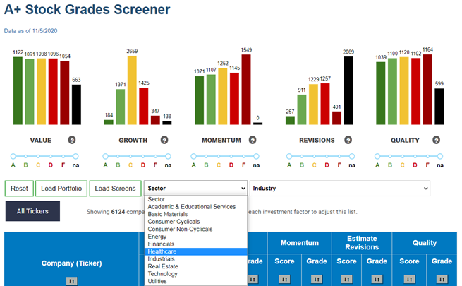This screenshot has width=462, height=286.
Task: Open the REVISIONS help question-mark icon
Action: 348,140
